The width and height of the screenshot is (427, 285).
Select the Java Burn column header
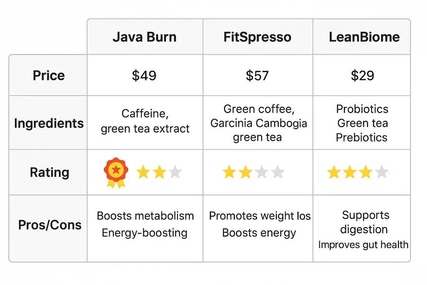click(144, 37)
